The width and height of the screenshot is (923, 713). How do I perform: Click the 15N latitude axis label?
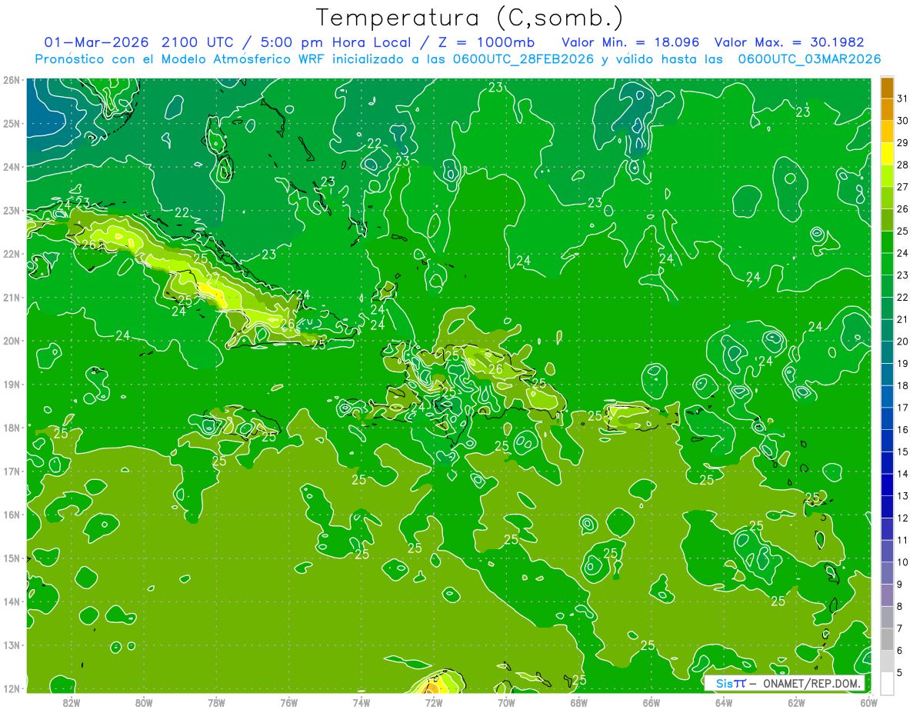click(12, 558)
